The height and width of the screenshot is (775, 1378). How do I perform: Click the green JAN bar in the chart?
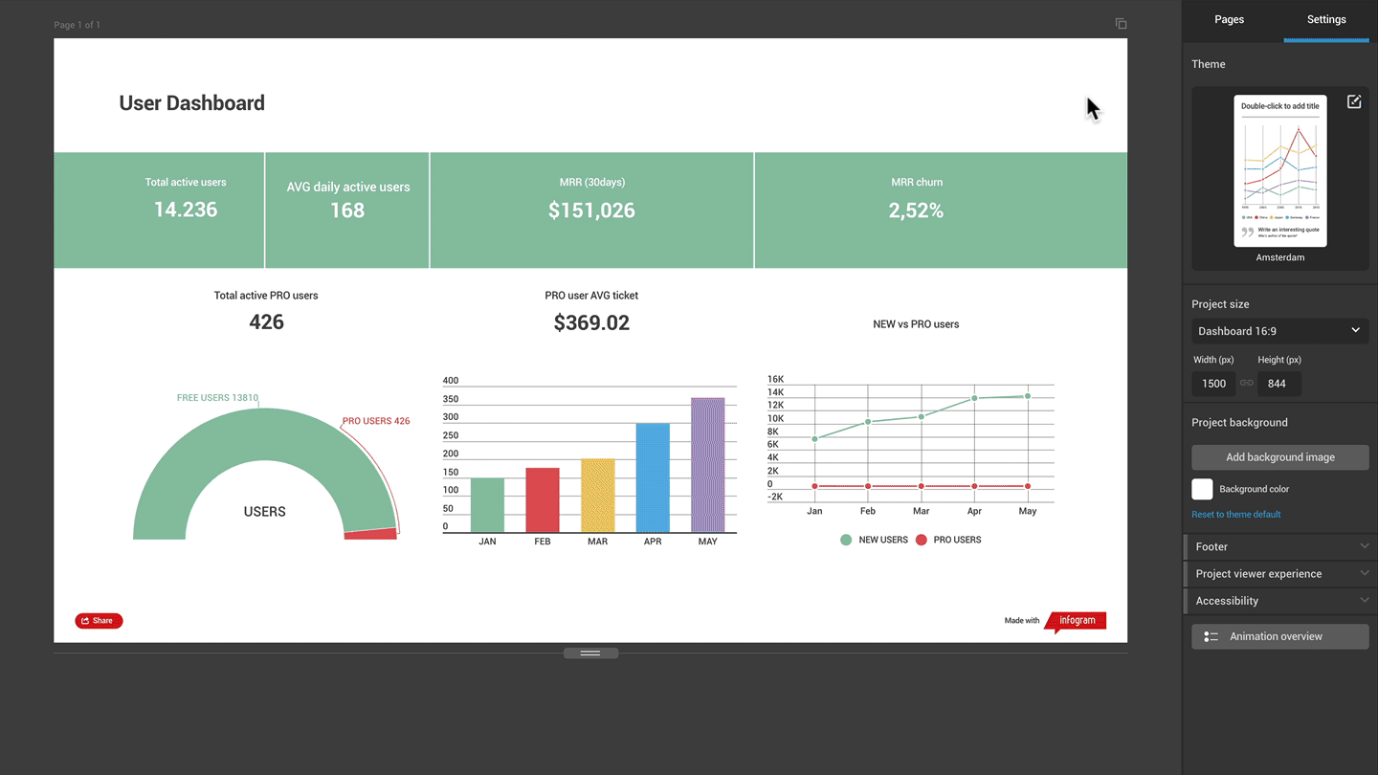(x=487, y=505)
